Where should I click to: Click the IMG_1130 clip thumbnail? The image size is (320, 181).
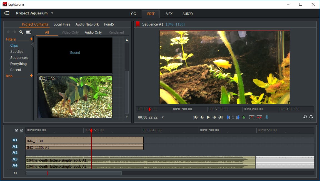(75, 97)
